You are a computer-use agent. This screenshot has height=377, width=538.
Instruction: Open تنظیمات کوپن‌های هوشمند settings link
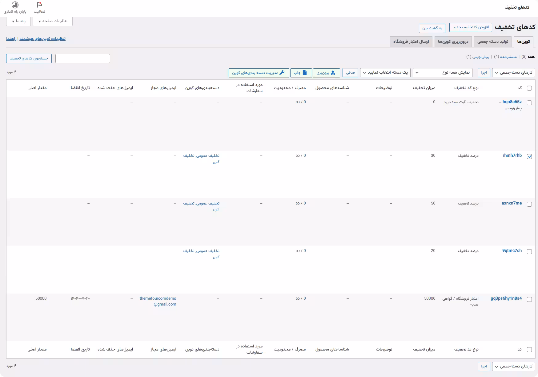point(42,39)
